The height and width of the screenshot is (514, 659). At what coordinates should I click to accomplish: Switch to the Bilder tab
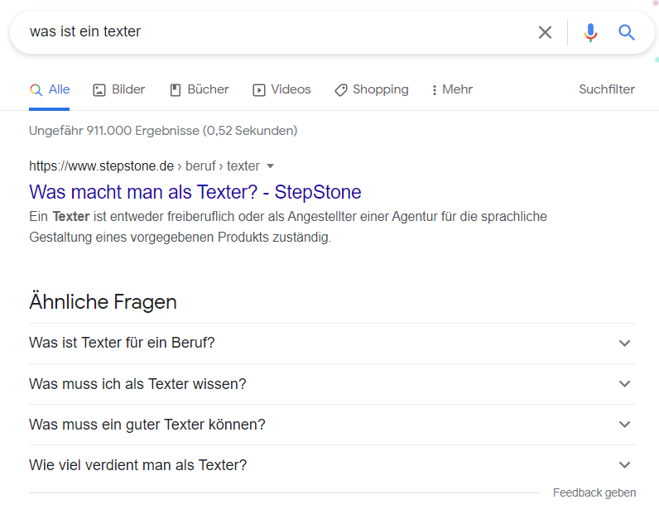pos(119,89)
